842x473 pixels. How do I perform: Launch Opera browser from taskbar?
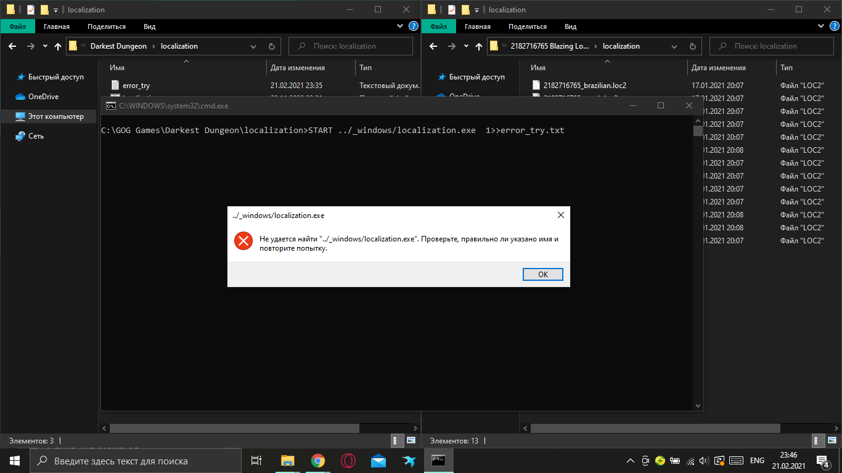(x=348, y=461)
